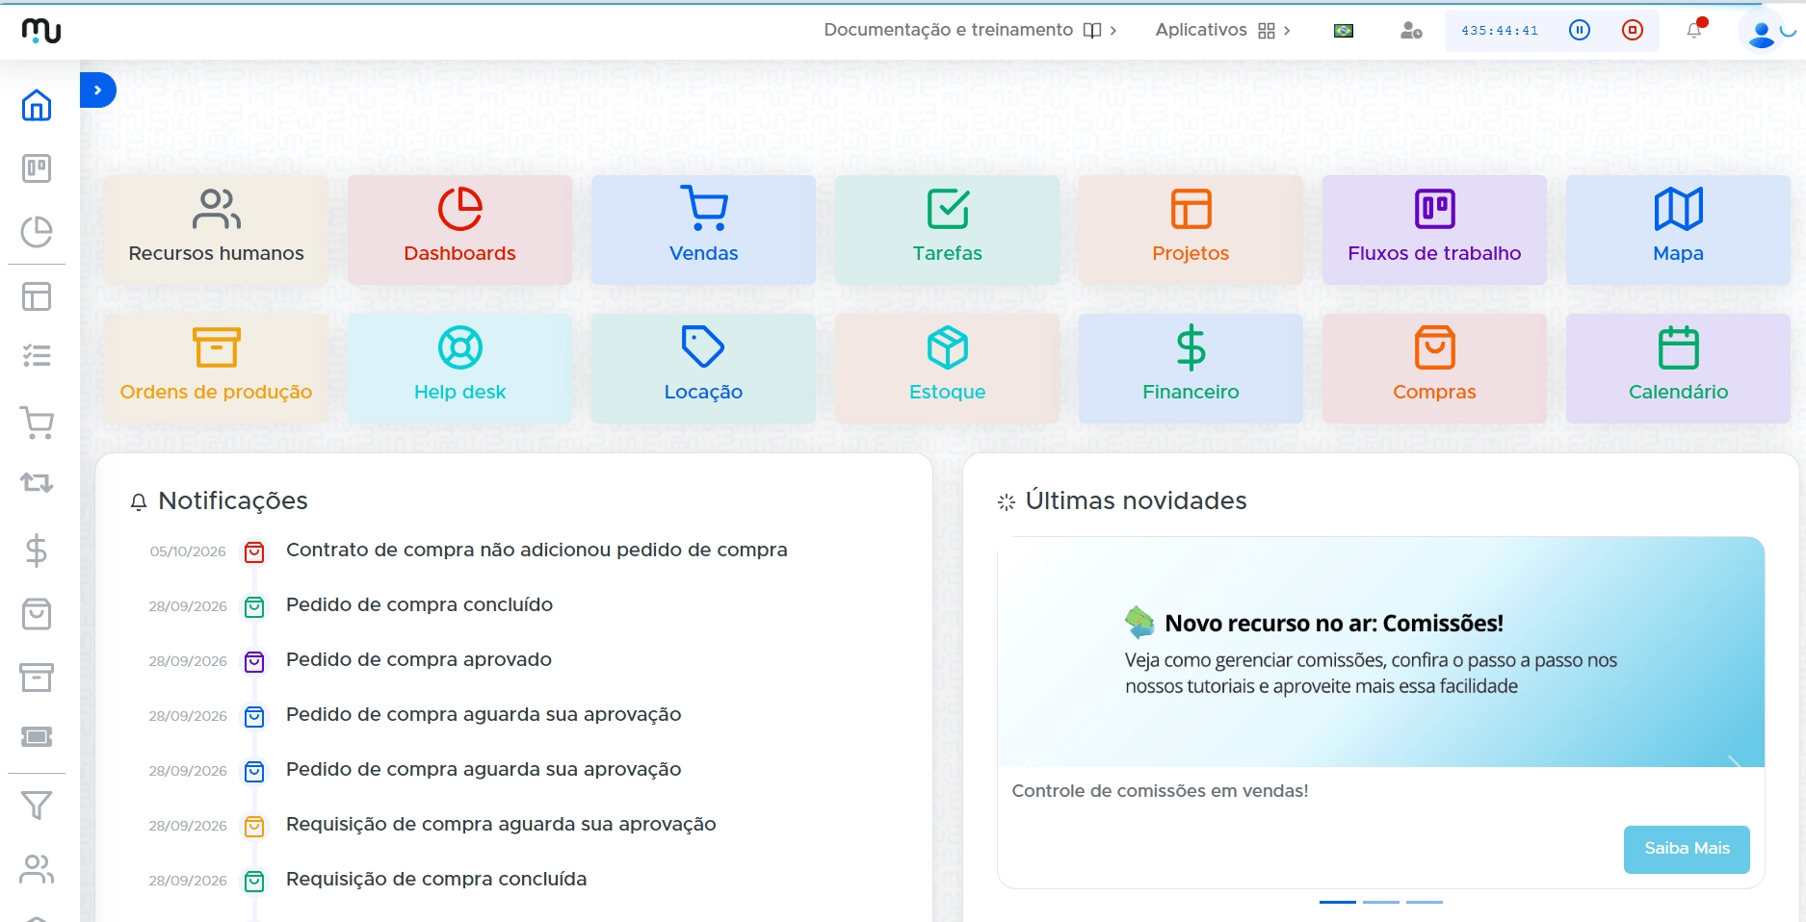Screen dimensions: 1806x922
Task: Open the Recursos humanos tile
Action: (217, 230)
